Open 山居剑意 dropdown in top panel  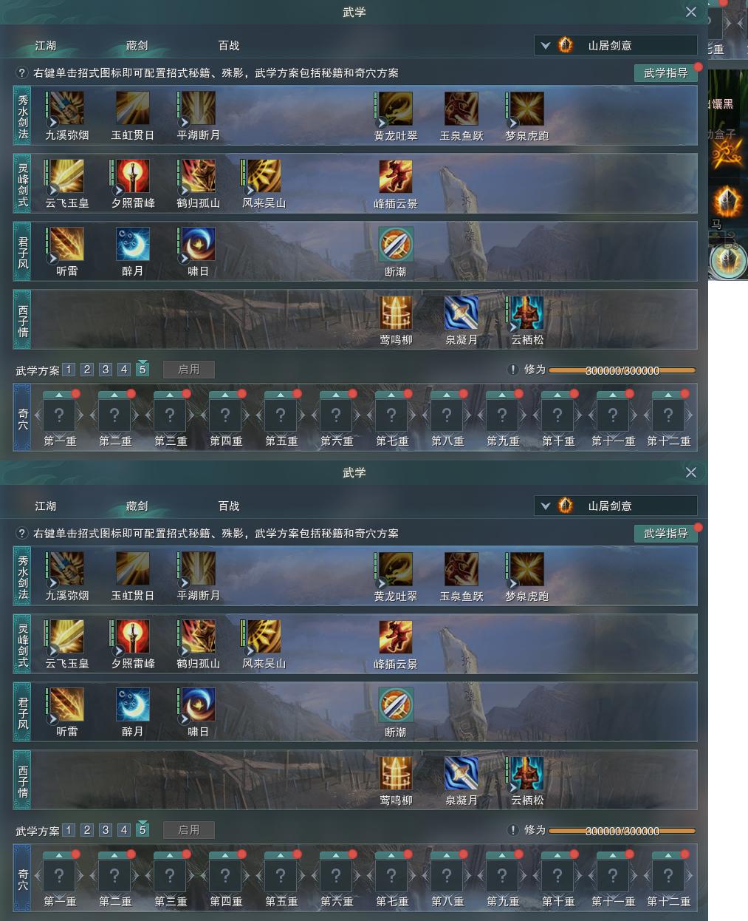[x=616, y=45]
